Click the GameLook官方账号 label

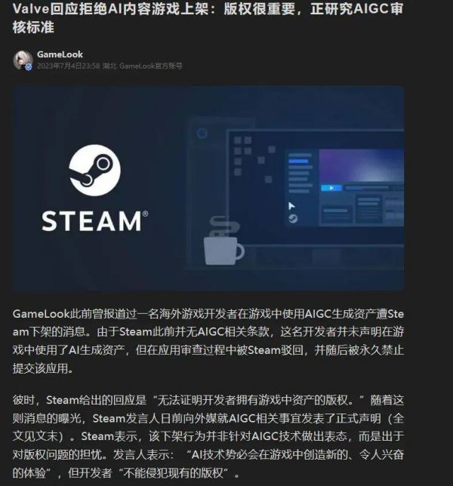click(x=151, y=66)
